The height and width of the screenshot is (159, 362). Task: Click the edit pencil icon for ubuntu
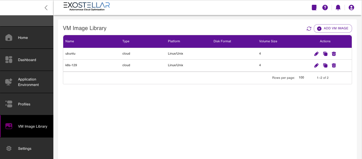(316, 54)
